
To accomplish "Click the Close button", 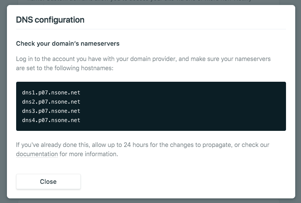I will (48, 182).
